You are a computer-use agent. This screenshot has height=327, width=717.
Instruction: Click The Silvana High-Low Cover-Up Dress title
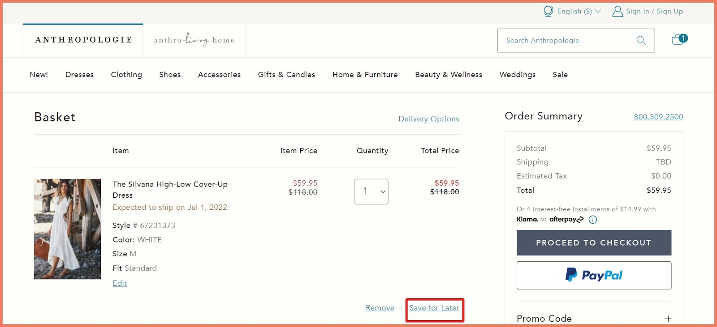(x=170, y=190)
